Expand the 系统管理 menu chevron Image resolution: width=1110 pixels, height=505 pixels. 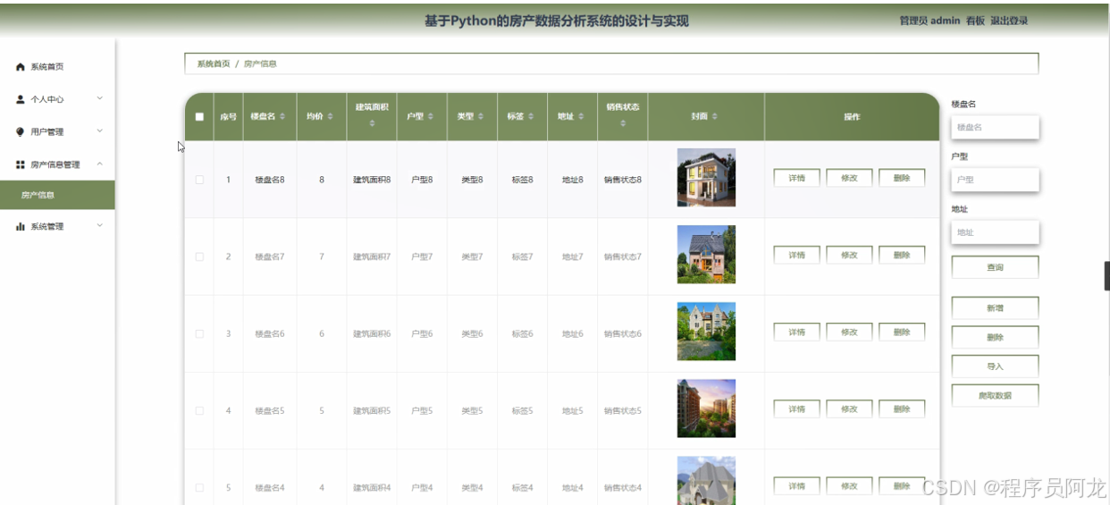click(99, 225)
